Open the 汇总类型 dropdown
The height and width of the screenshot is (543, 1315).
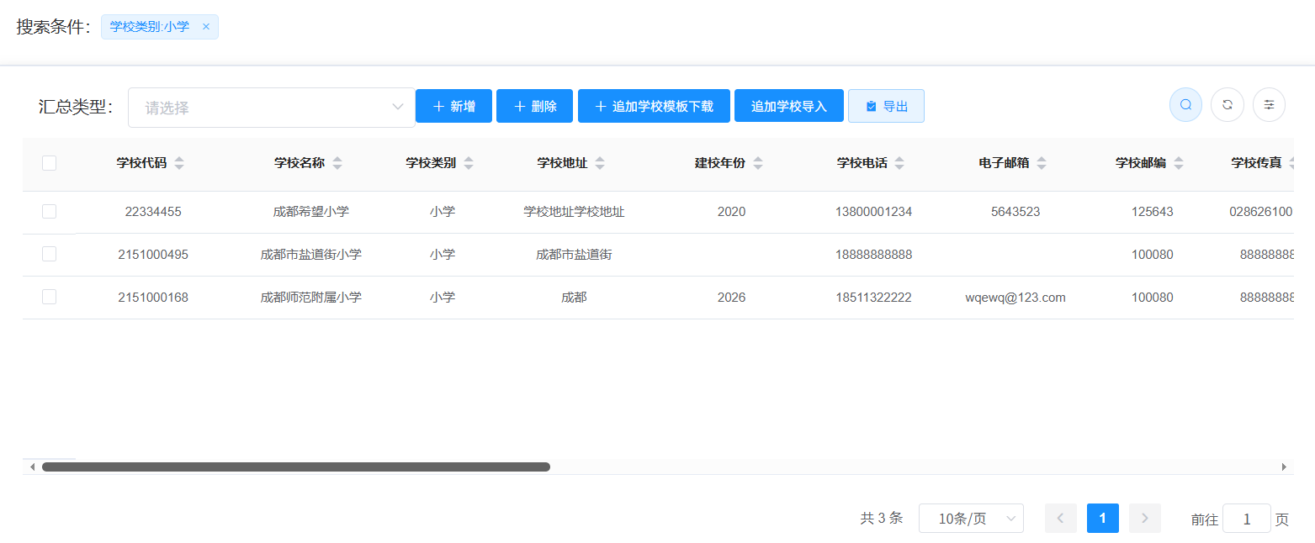click(271, 108)
